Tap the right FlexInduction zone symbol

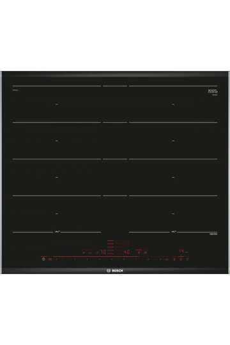(174, 232)
